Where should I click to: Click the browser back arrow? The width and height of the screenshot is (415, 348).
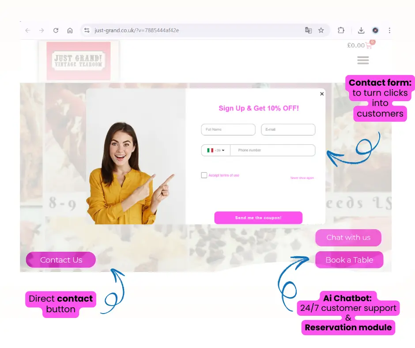(27, 30)
